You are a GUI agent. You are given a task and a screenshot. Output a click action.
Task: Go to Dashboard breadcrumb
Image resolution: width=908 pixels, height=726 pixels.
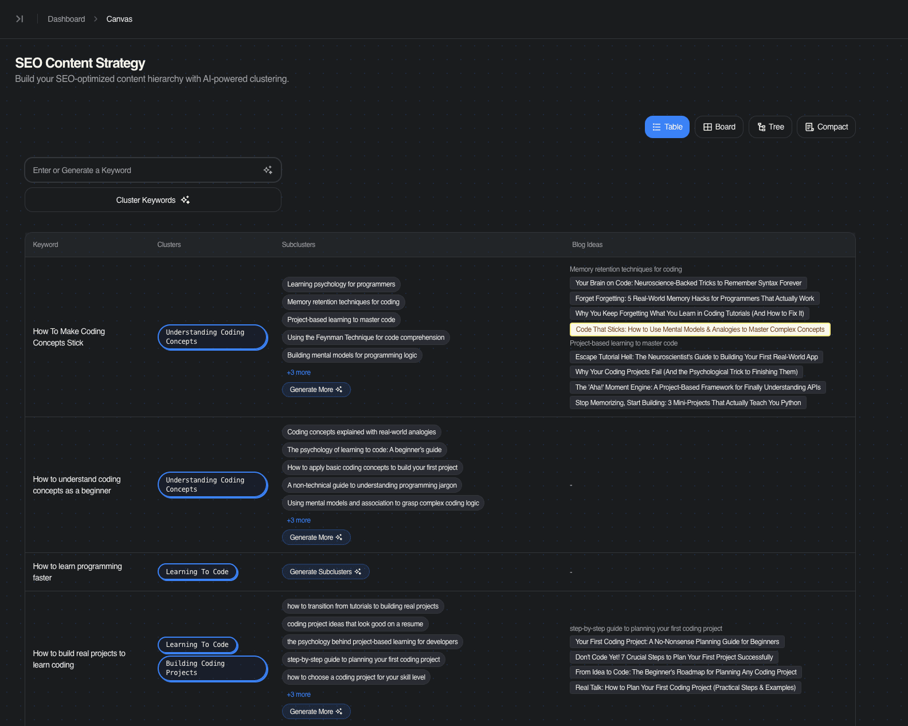(x=66, y=19)
